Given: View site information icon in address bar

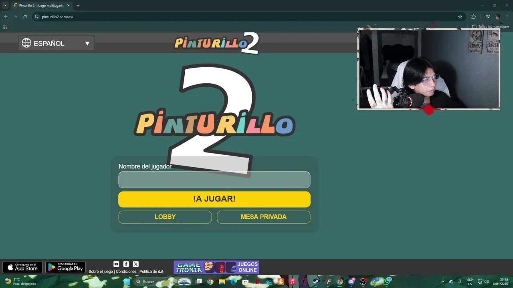Looking at the screenshot, I should (36, 17).
